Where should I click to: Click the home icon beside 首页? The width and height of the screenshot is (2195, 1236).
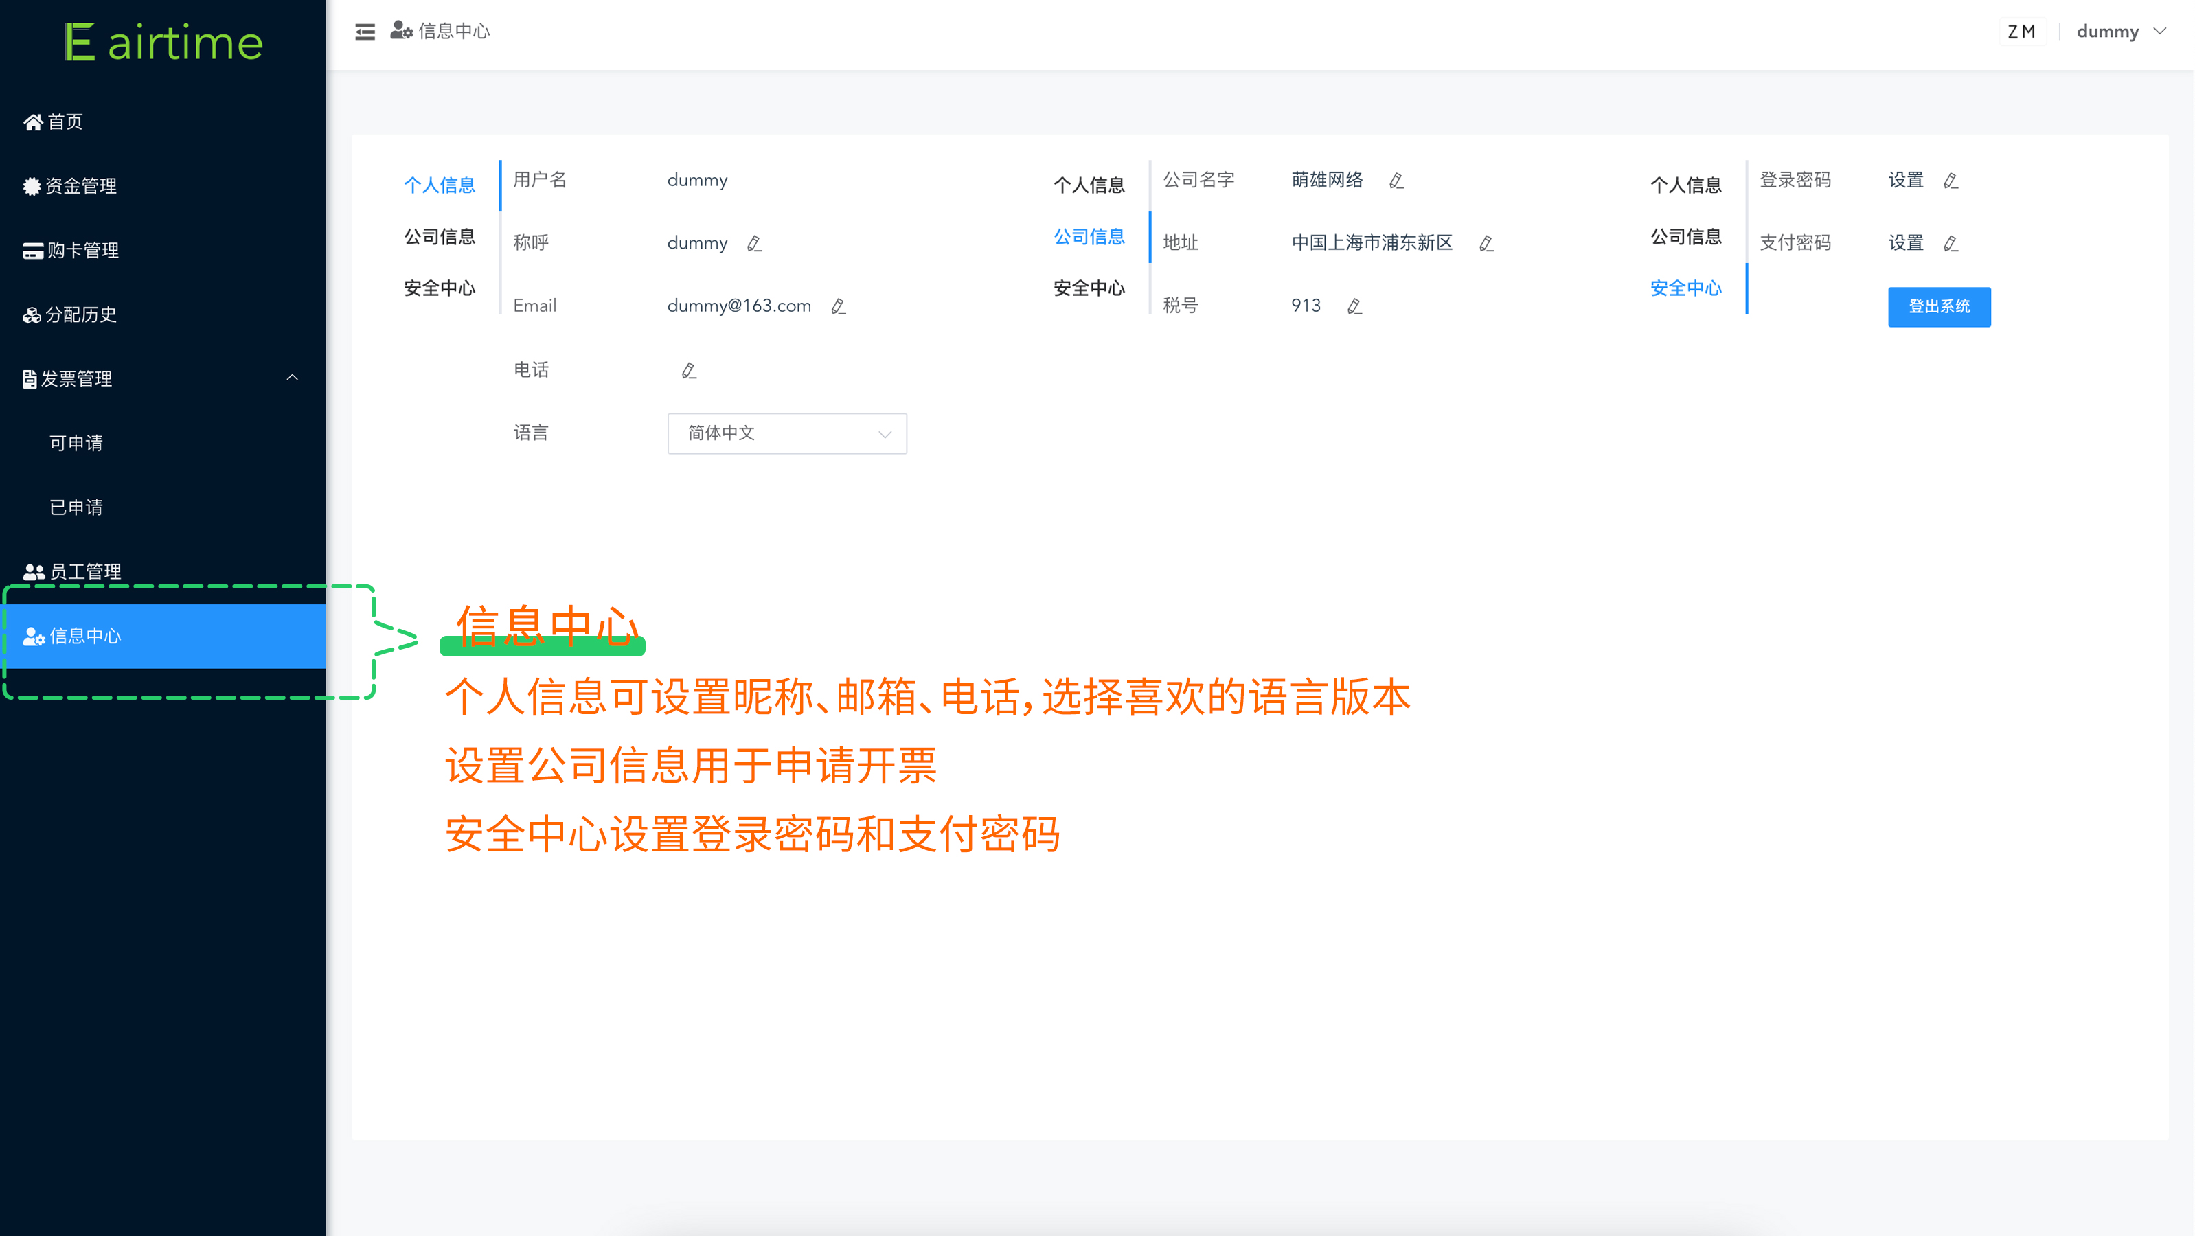coord(33,122)
